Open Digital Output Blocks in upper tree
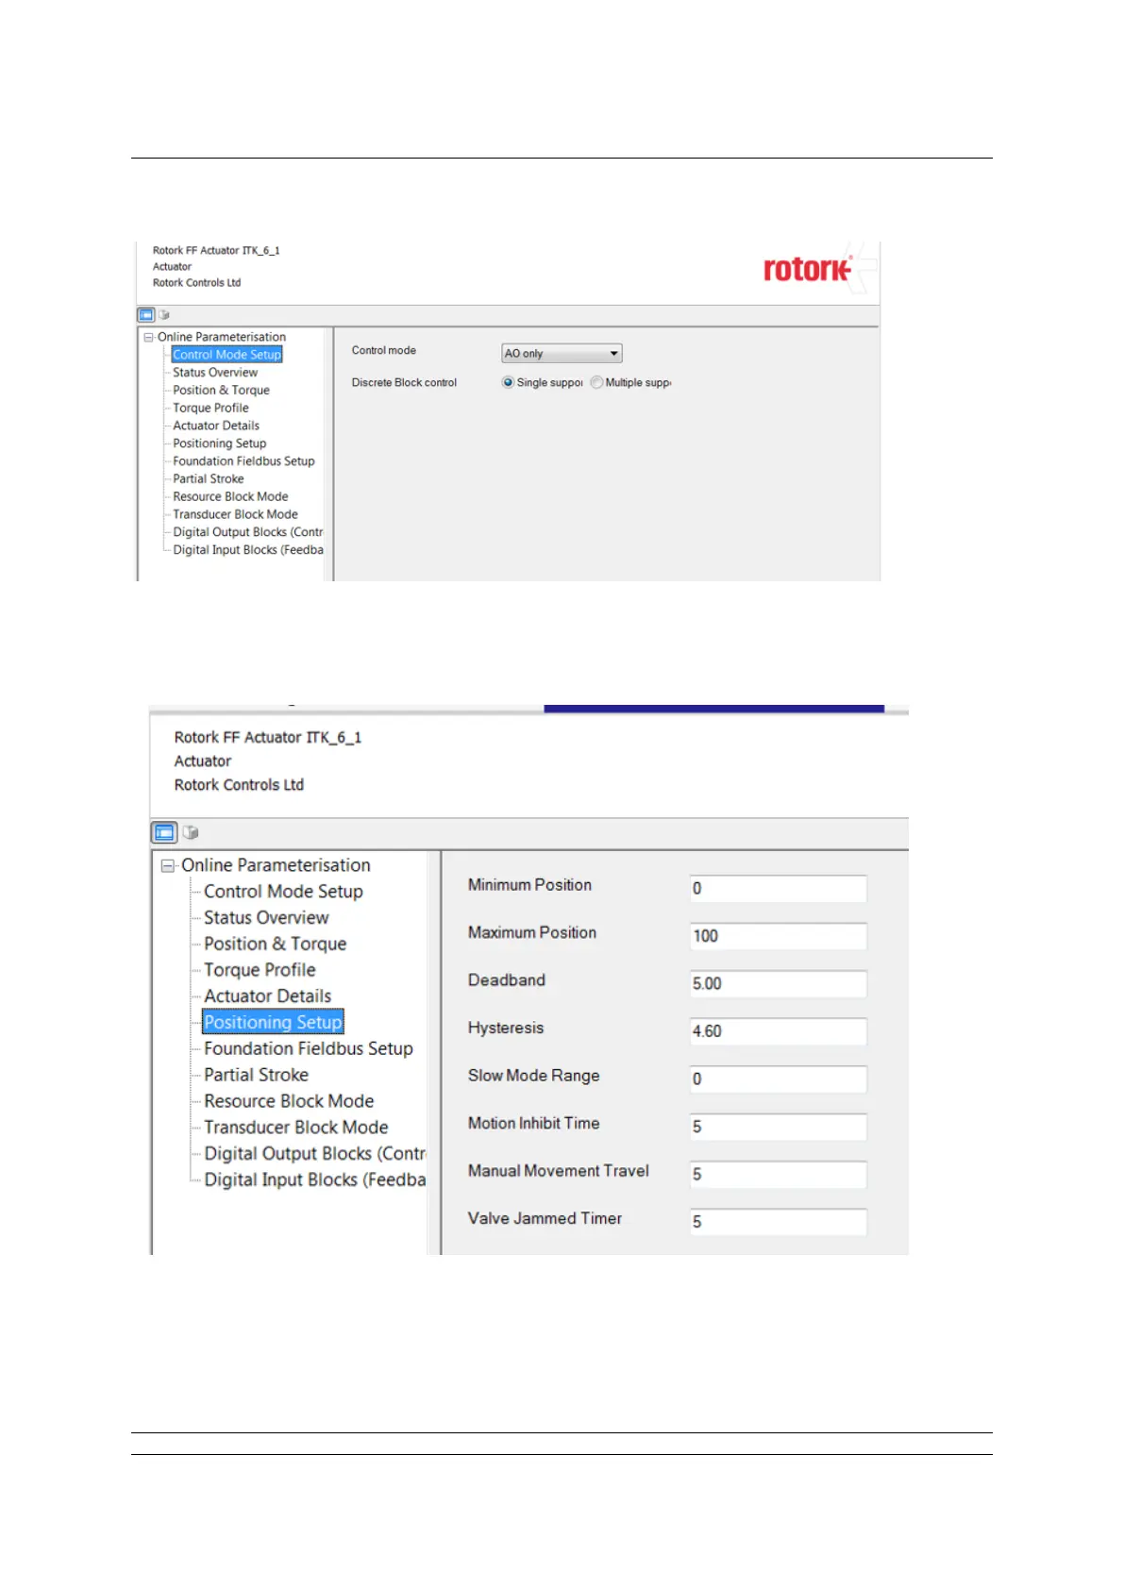1124x1589 pixels. click(x=248, y=532)
